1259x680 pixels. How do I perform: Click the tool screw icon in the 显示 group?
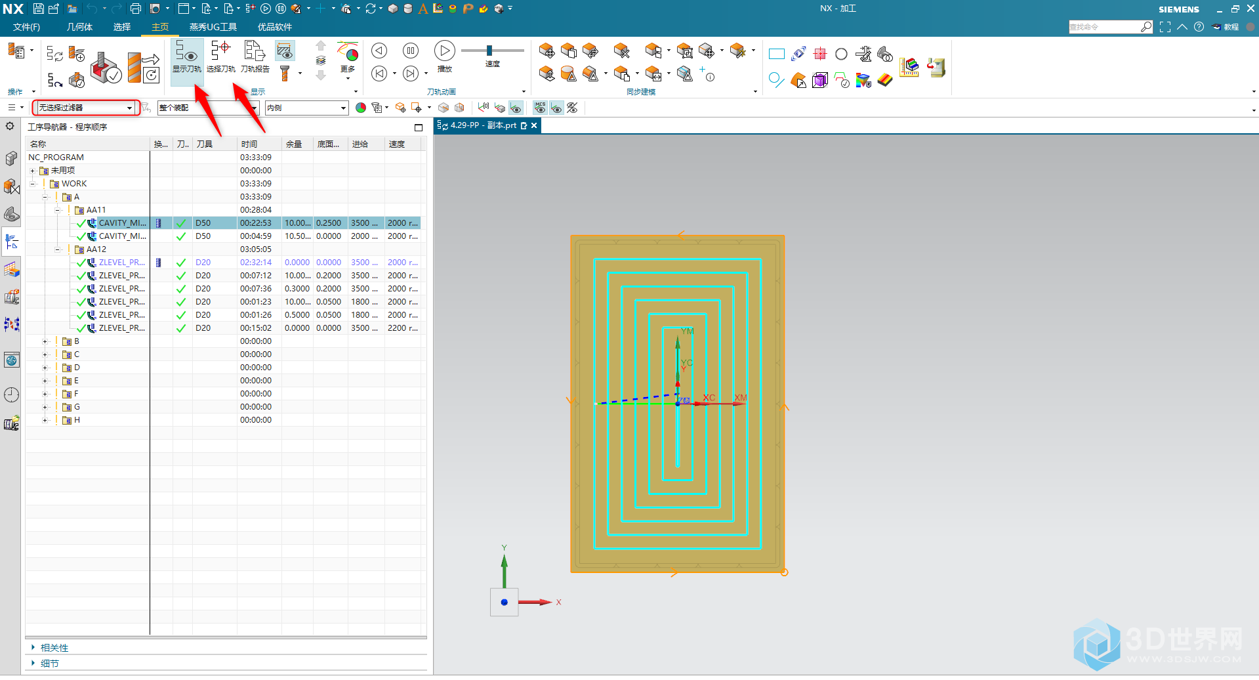[285, 74]
